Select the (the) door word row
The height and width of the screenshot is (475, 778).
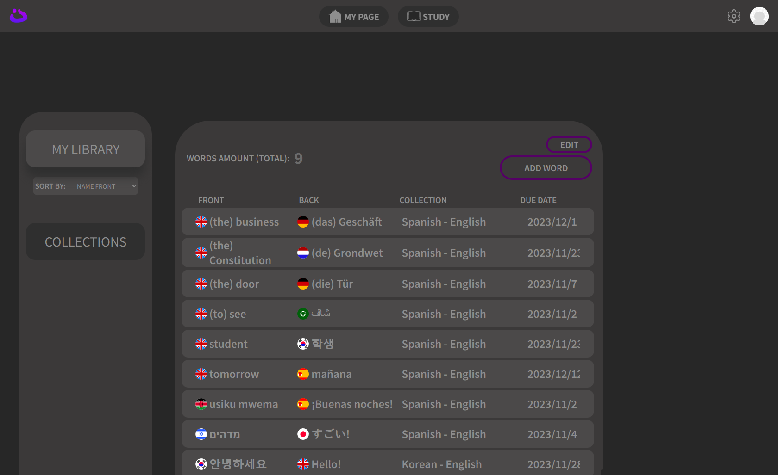(x=388, y=284)
